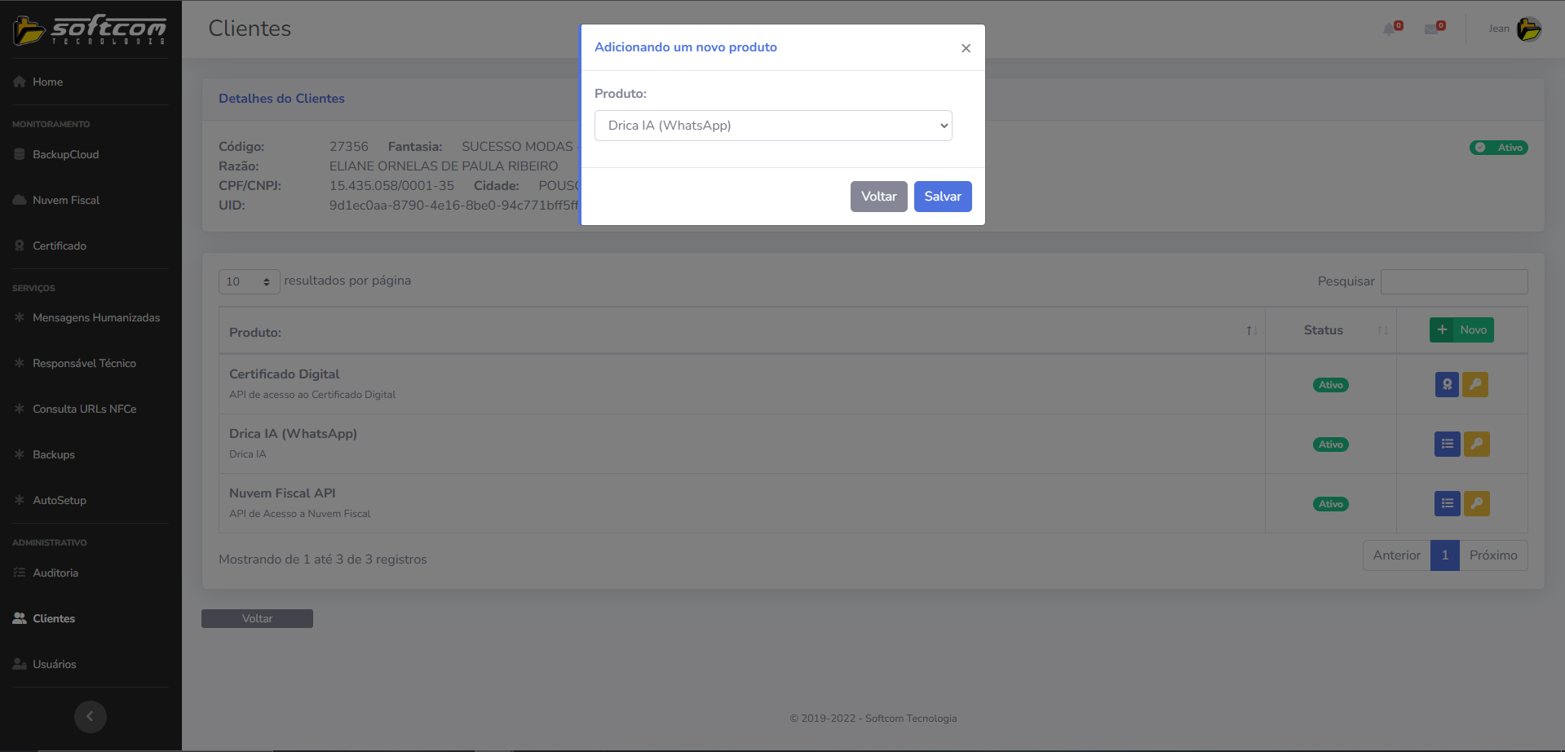Click the key icon for Nuvem Fiscal API
Screen dimensions: 1565x752
click(x=1476, y=503)
